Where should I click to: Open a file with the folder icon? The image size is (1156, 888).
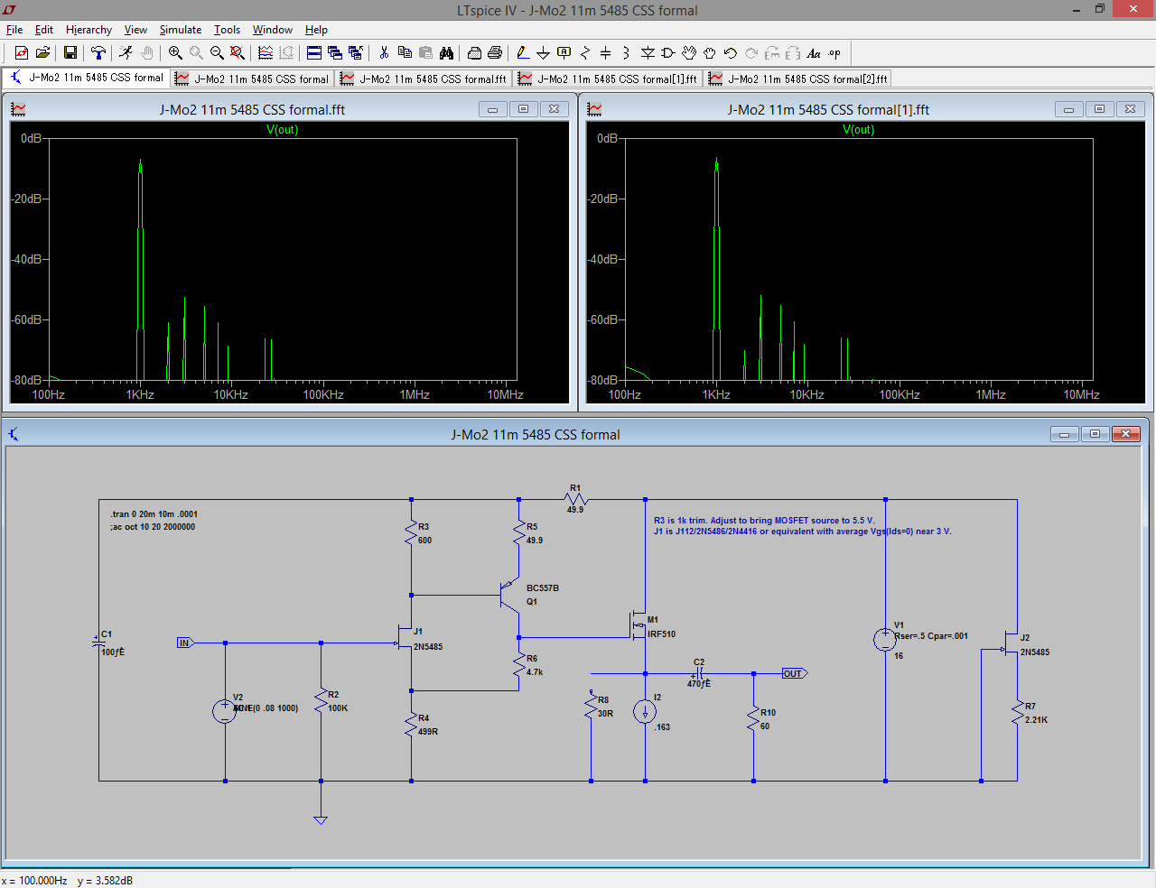(42, 53)
